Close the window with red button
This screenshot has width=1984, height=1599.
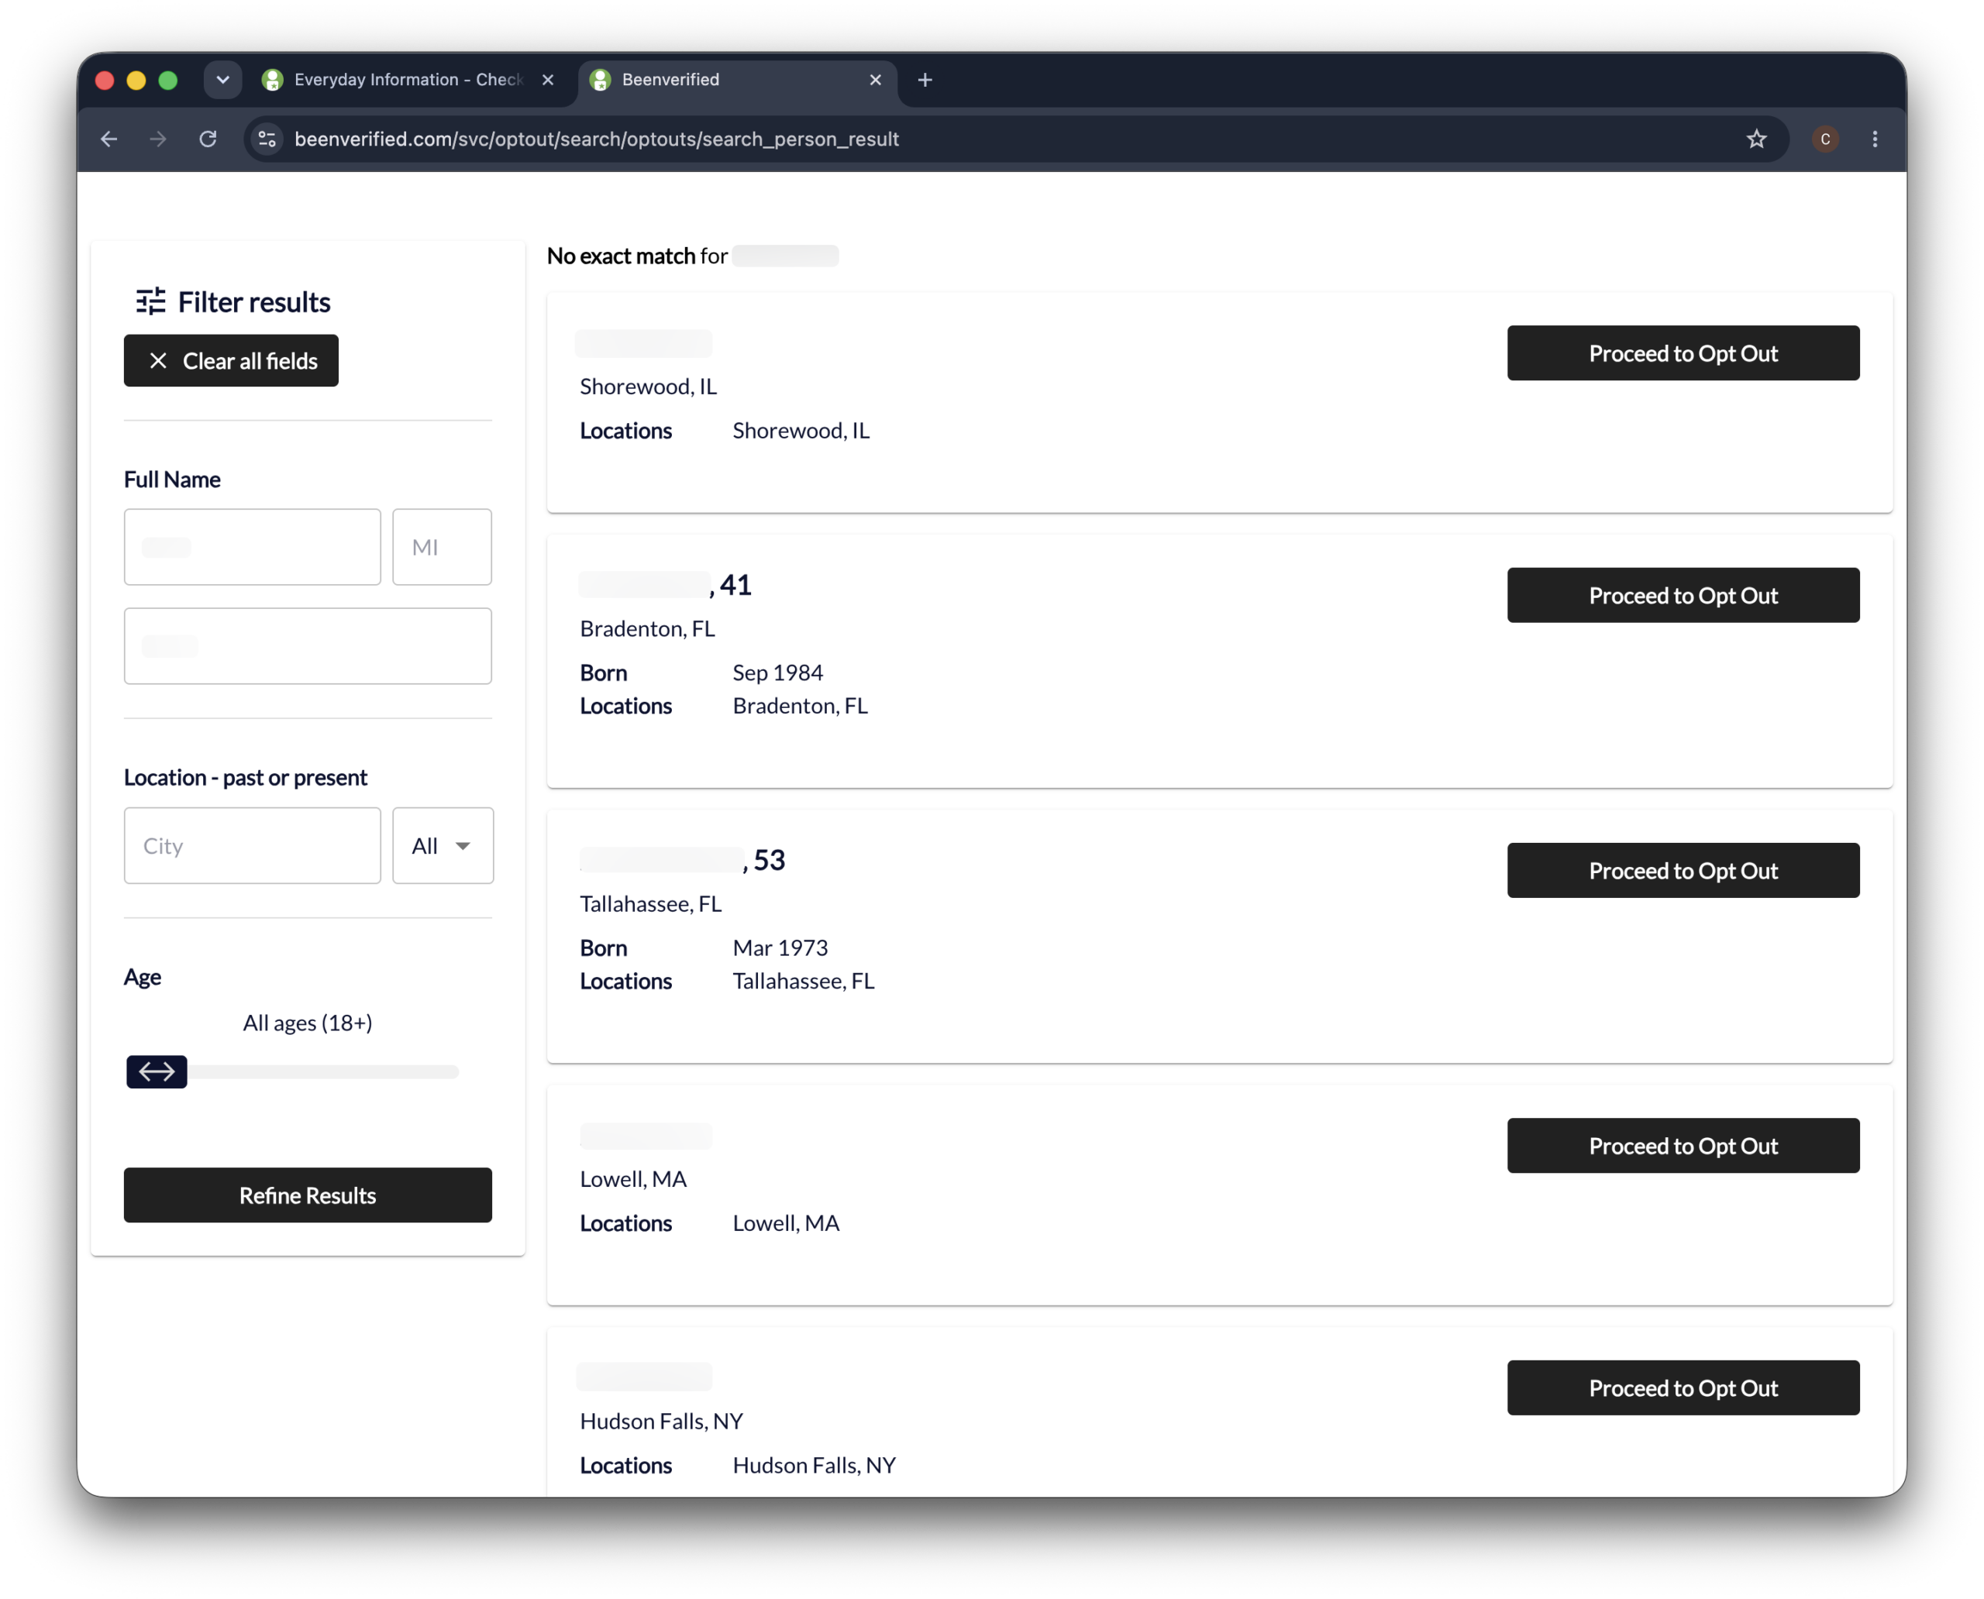point(105,80)
